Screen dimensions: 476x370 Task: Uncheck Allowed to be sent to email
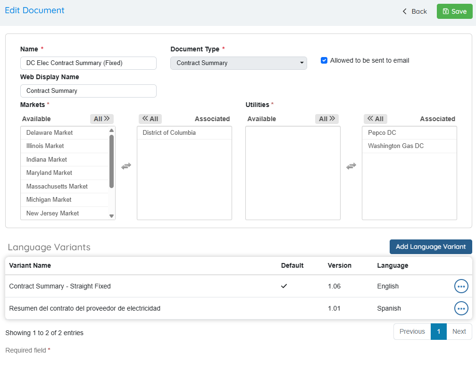tap(324, 60)
